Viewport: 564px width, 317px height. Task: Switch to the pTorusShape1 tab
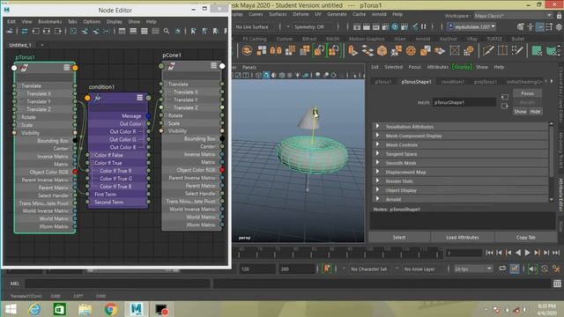(416, 82)
